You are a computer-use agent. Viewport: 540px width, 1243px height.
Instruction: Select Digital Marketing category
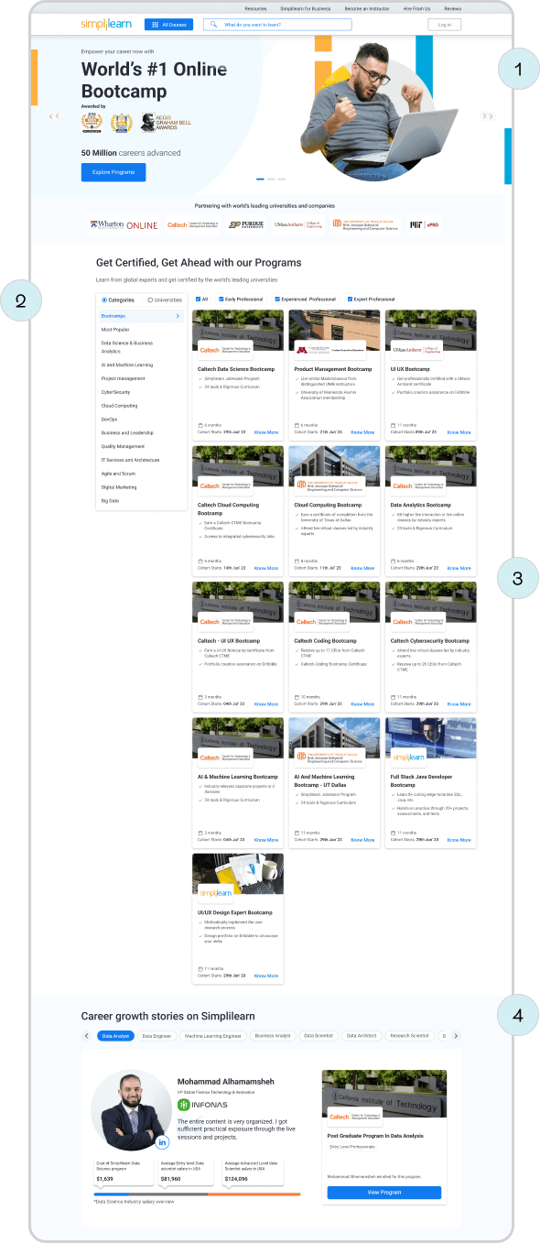pyautogui.click(x=119, y=487)
